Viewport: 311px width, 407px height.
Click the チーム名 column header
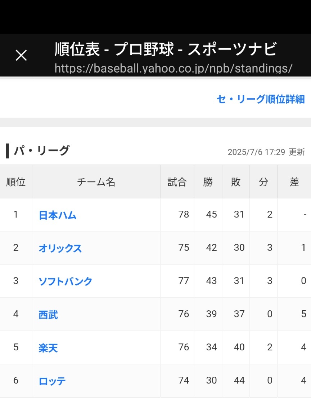pos(96,182)
